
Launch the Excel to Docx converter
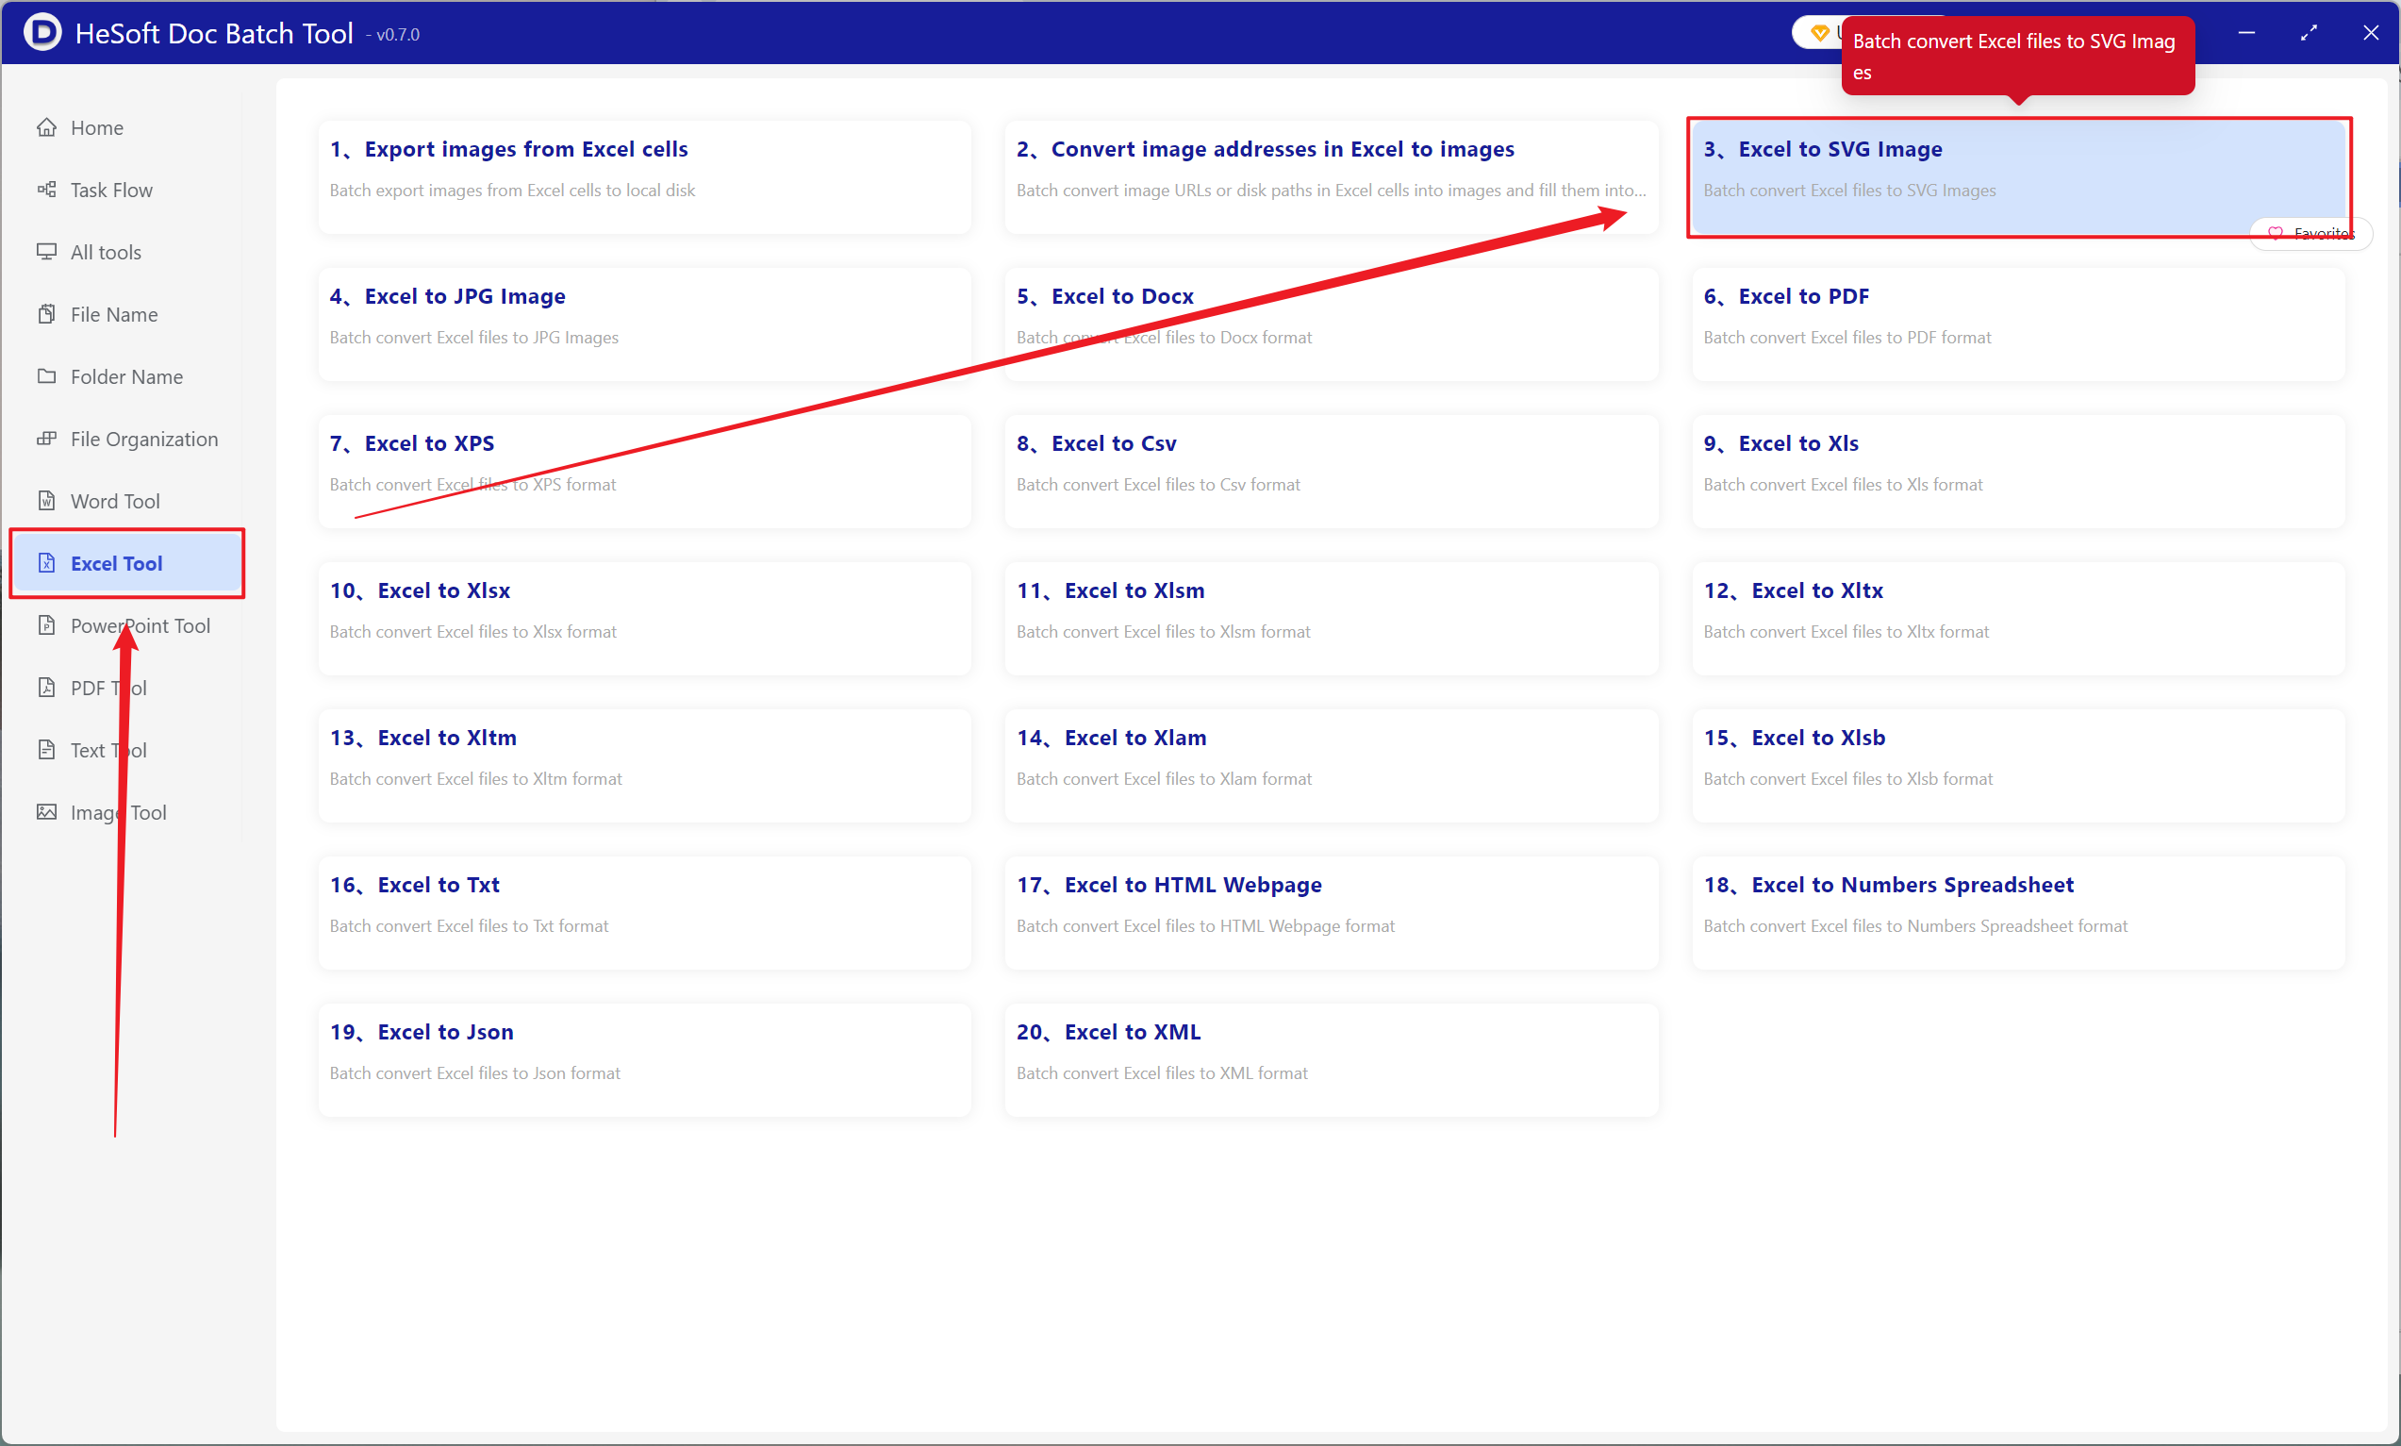click(x=1332, y=324)
